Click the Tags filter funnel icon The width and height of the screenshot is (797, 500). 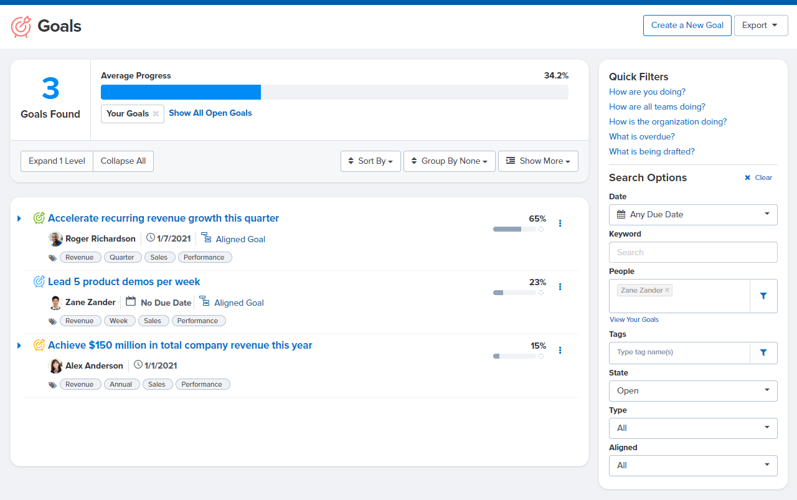click(764, 352)
